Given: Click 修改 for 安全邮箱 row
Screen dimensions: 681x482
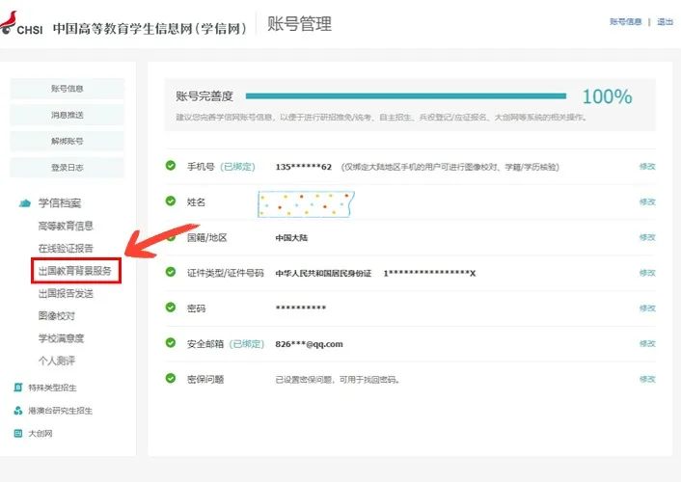Looking at the screenshot, I should click(647, 343).
